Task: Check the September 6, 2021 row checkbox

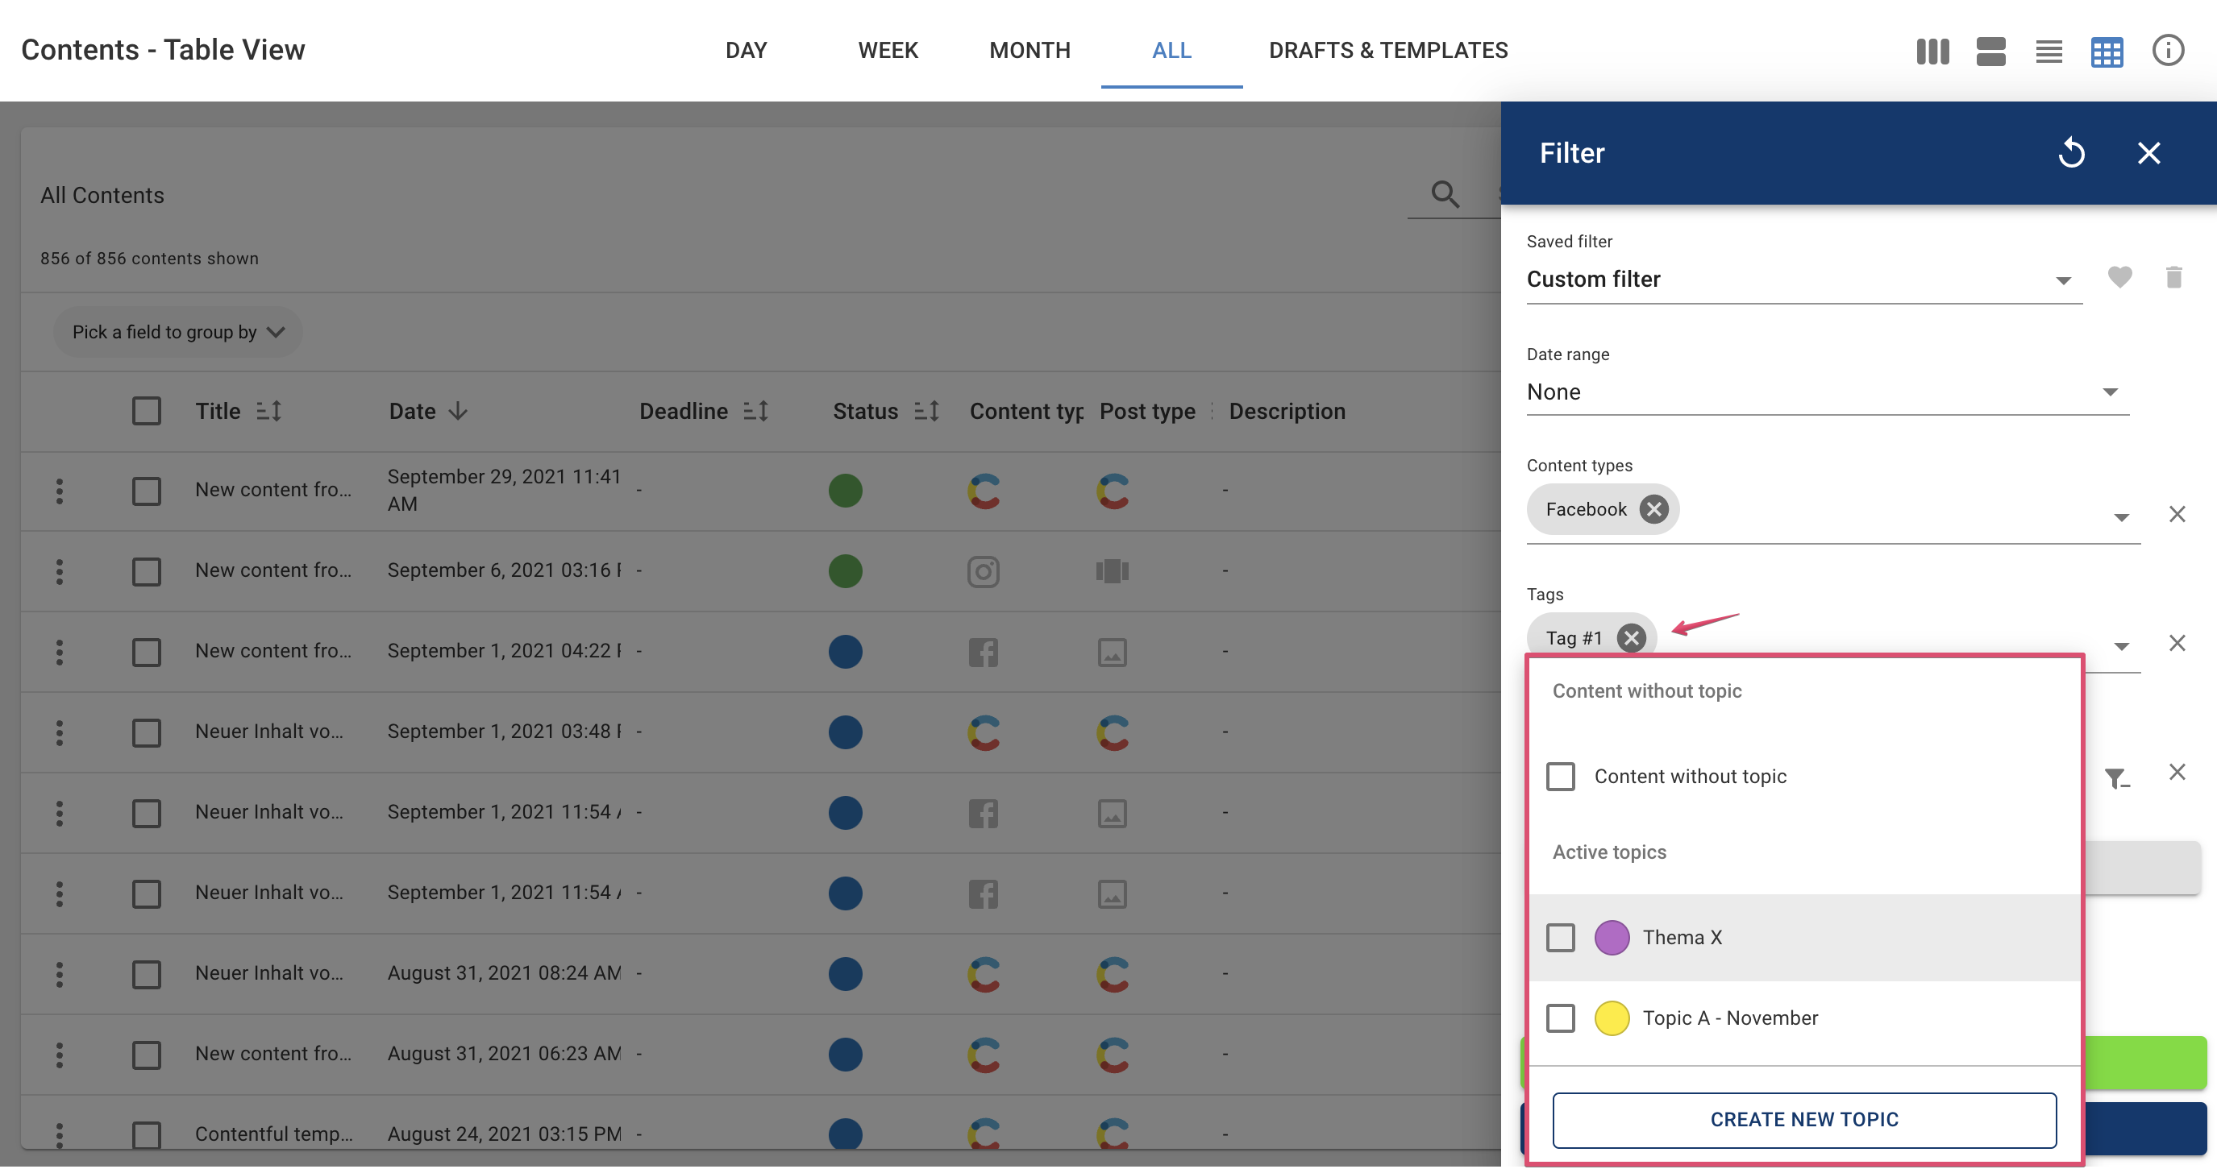Action: (x=146, y=572)
